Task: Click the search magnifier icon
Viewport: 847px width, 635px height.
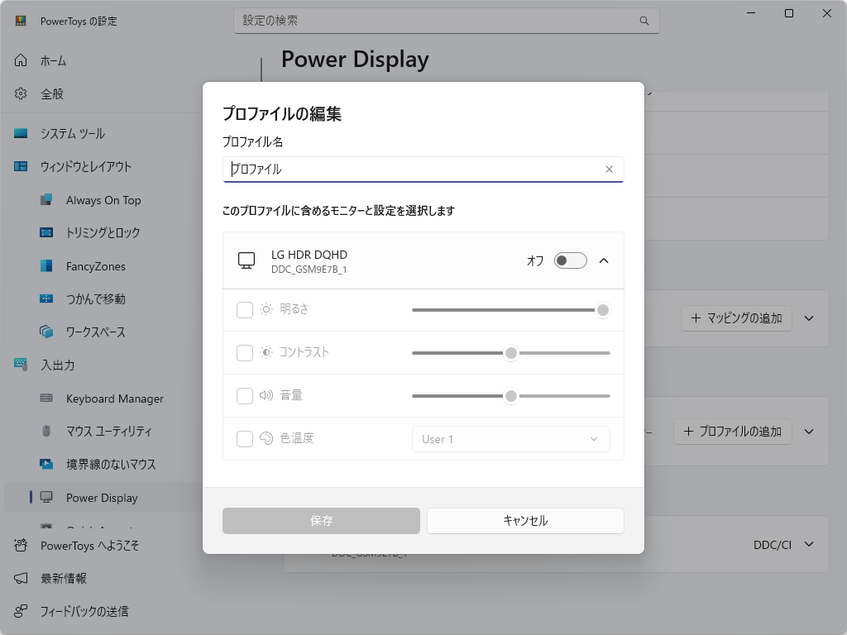Action: tap(644, 21)
